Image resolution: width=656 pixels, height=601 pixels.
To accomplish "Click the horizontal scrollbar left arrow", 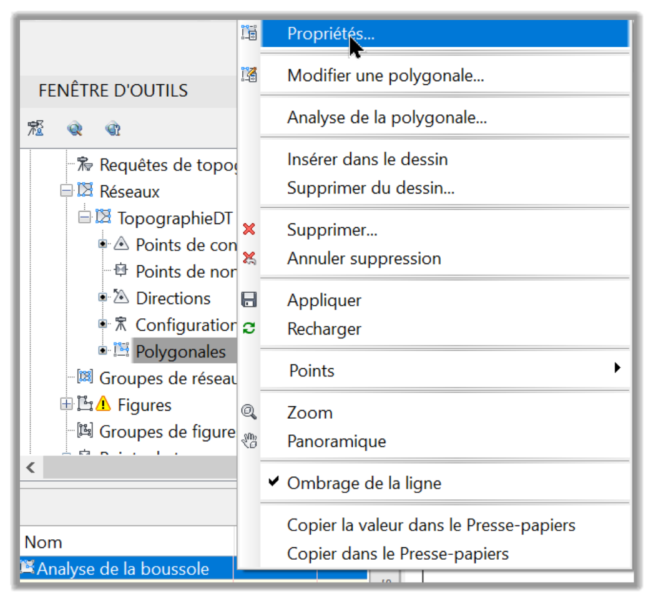I will [x=31, y=467].
